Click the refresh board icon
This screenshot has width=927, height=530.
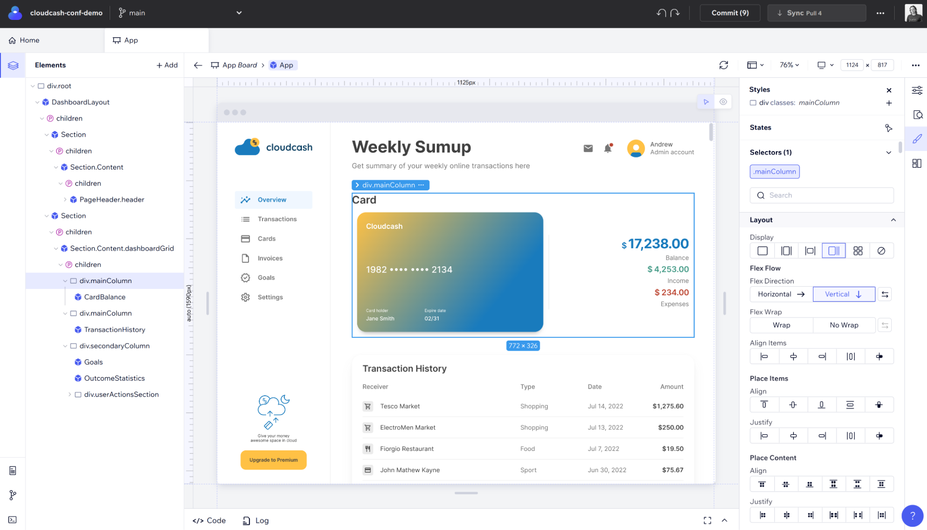723,65
